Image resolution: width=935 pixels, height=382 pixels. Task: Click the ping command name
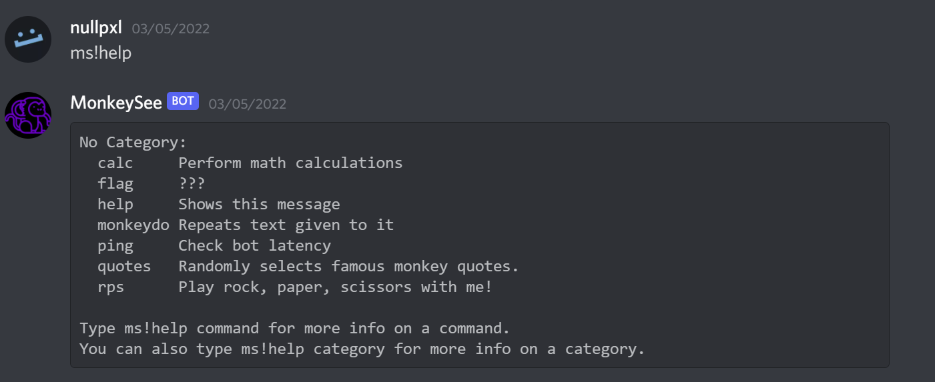point(115,245)
